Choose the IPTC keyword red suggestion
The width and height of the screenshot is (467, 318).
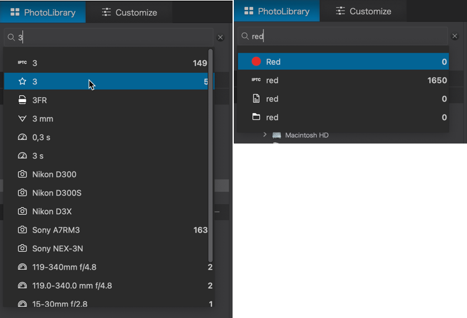[x=343, y=80]
